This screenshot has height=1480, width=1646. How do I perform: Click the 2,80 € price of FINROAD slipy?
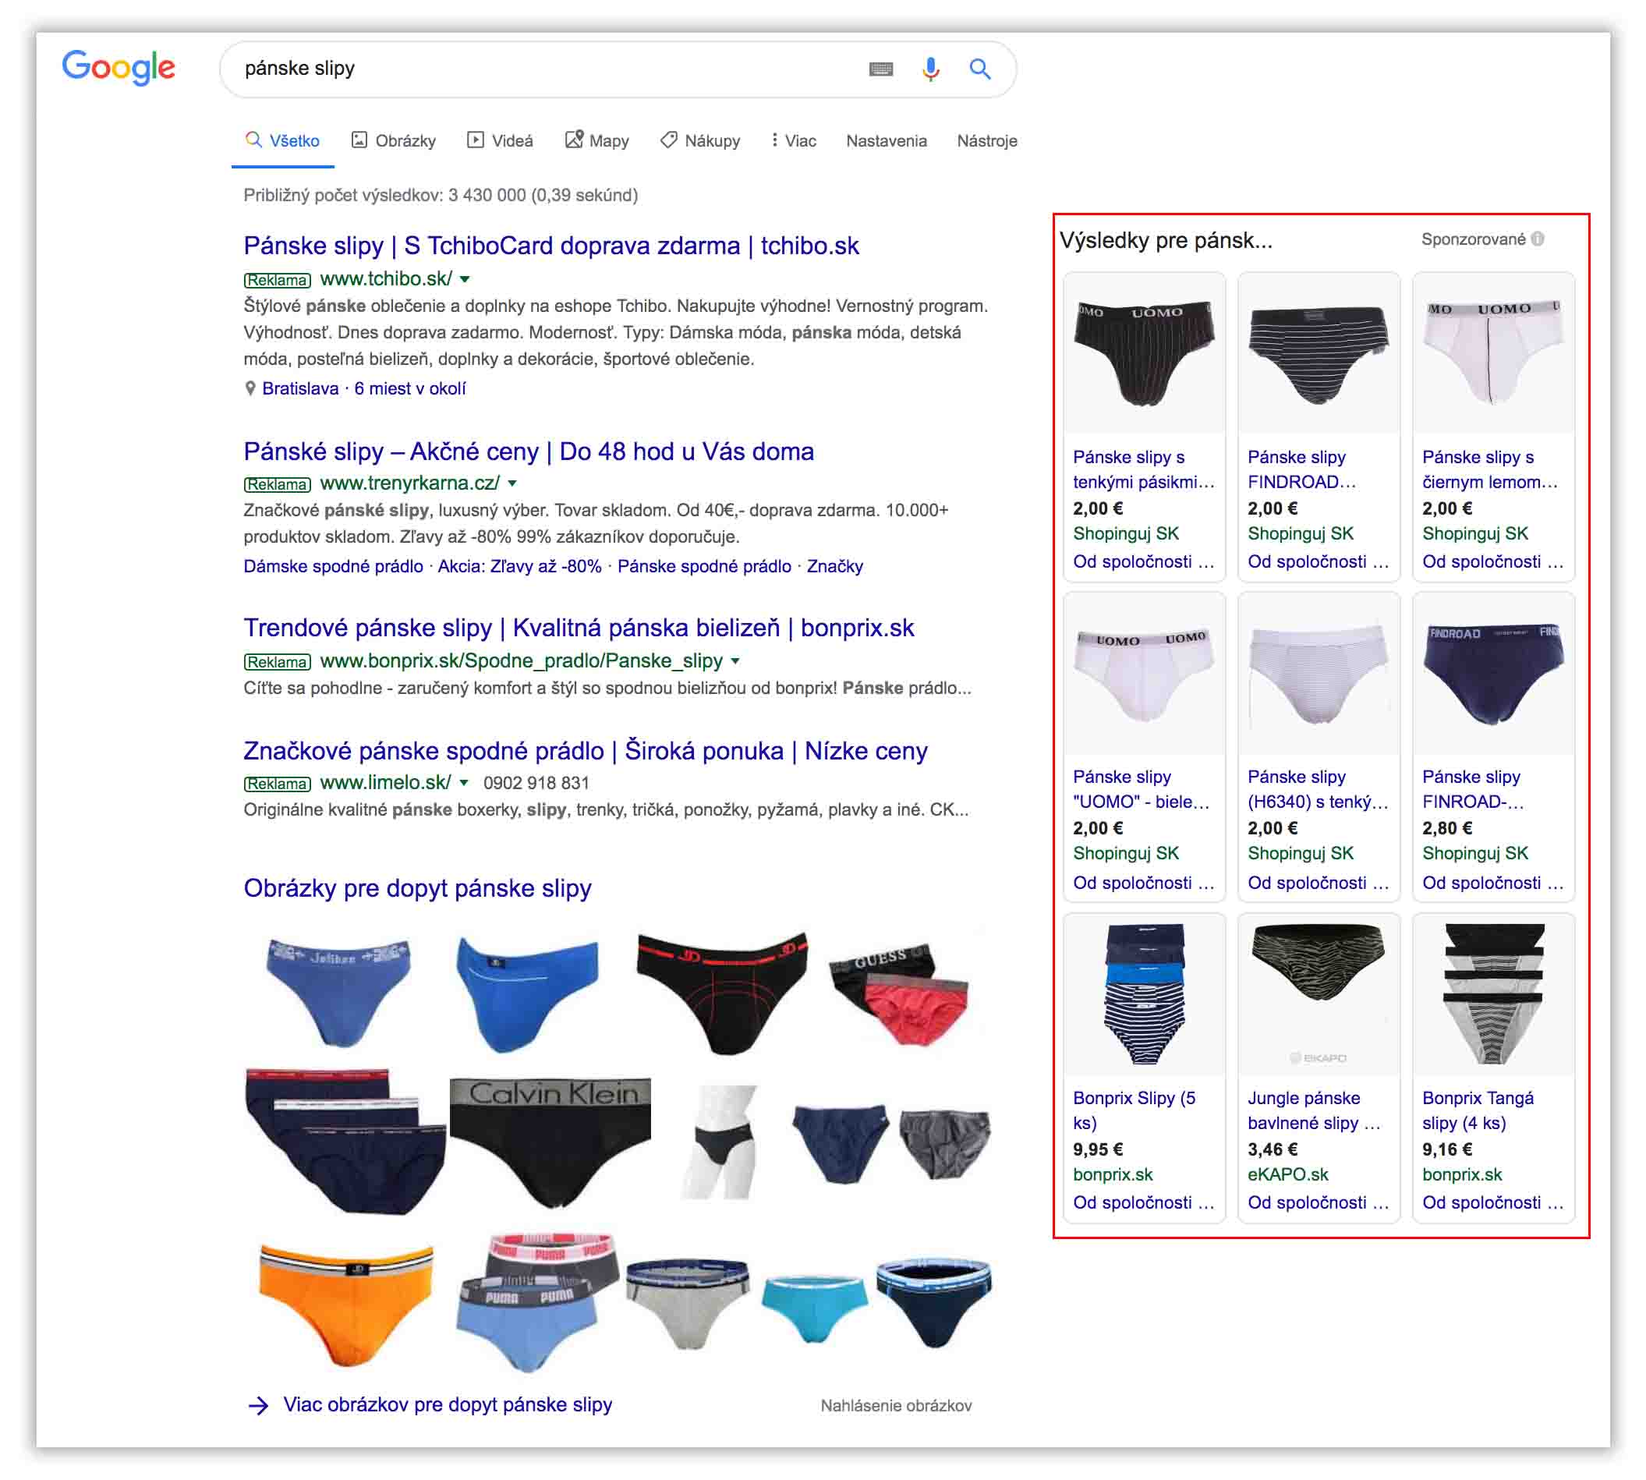point(1446,828)
